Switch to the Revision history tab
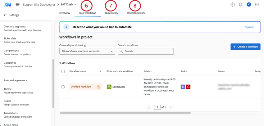This screenshot has width=264, height=126. click(x=136, y=13)
